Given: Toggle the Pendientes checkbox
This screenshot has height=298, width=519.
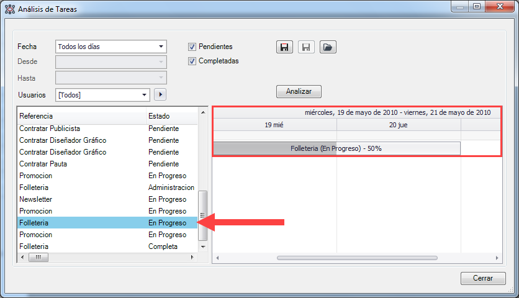Looking at the screenshot, I should click(192, 47).
